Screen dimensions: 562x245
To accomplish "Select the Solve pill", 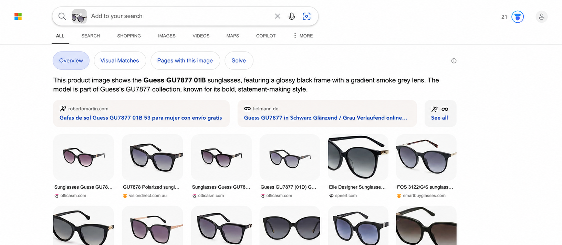I will 239,60.
